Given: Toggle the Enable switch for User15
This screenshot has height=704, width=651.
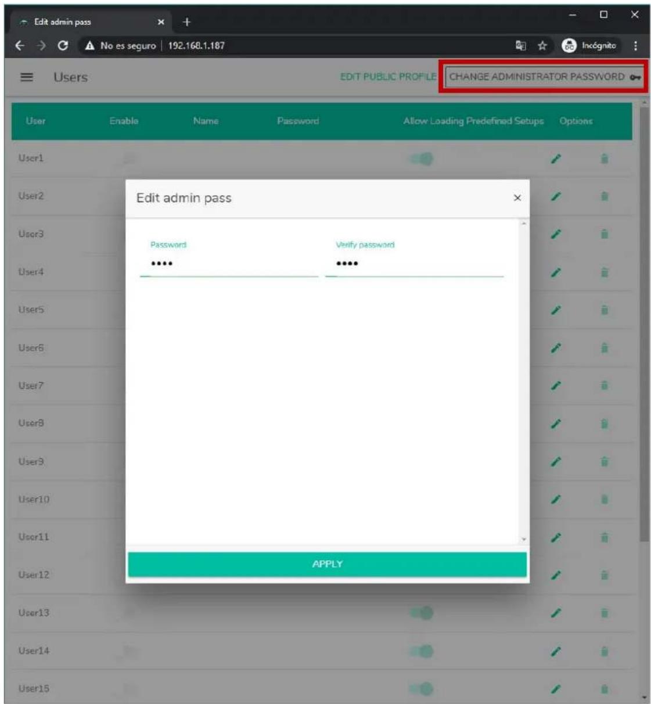Looking at the screenshot, I should coord(129,689).
